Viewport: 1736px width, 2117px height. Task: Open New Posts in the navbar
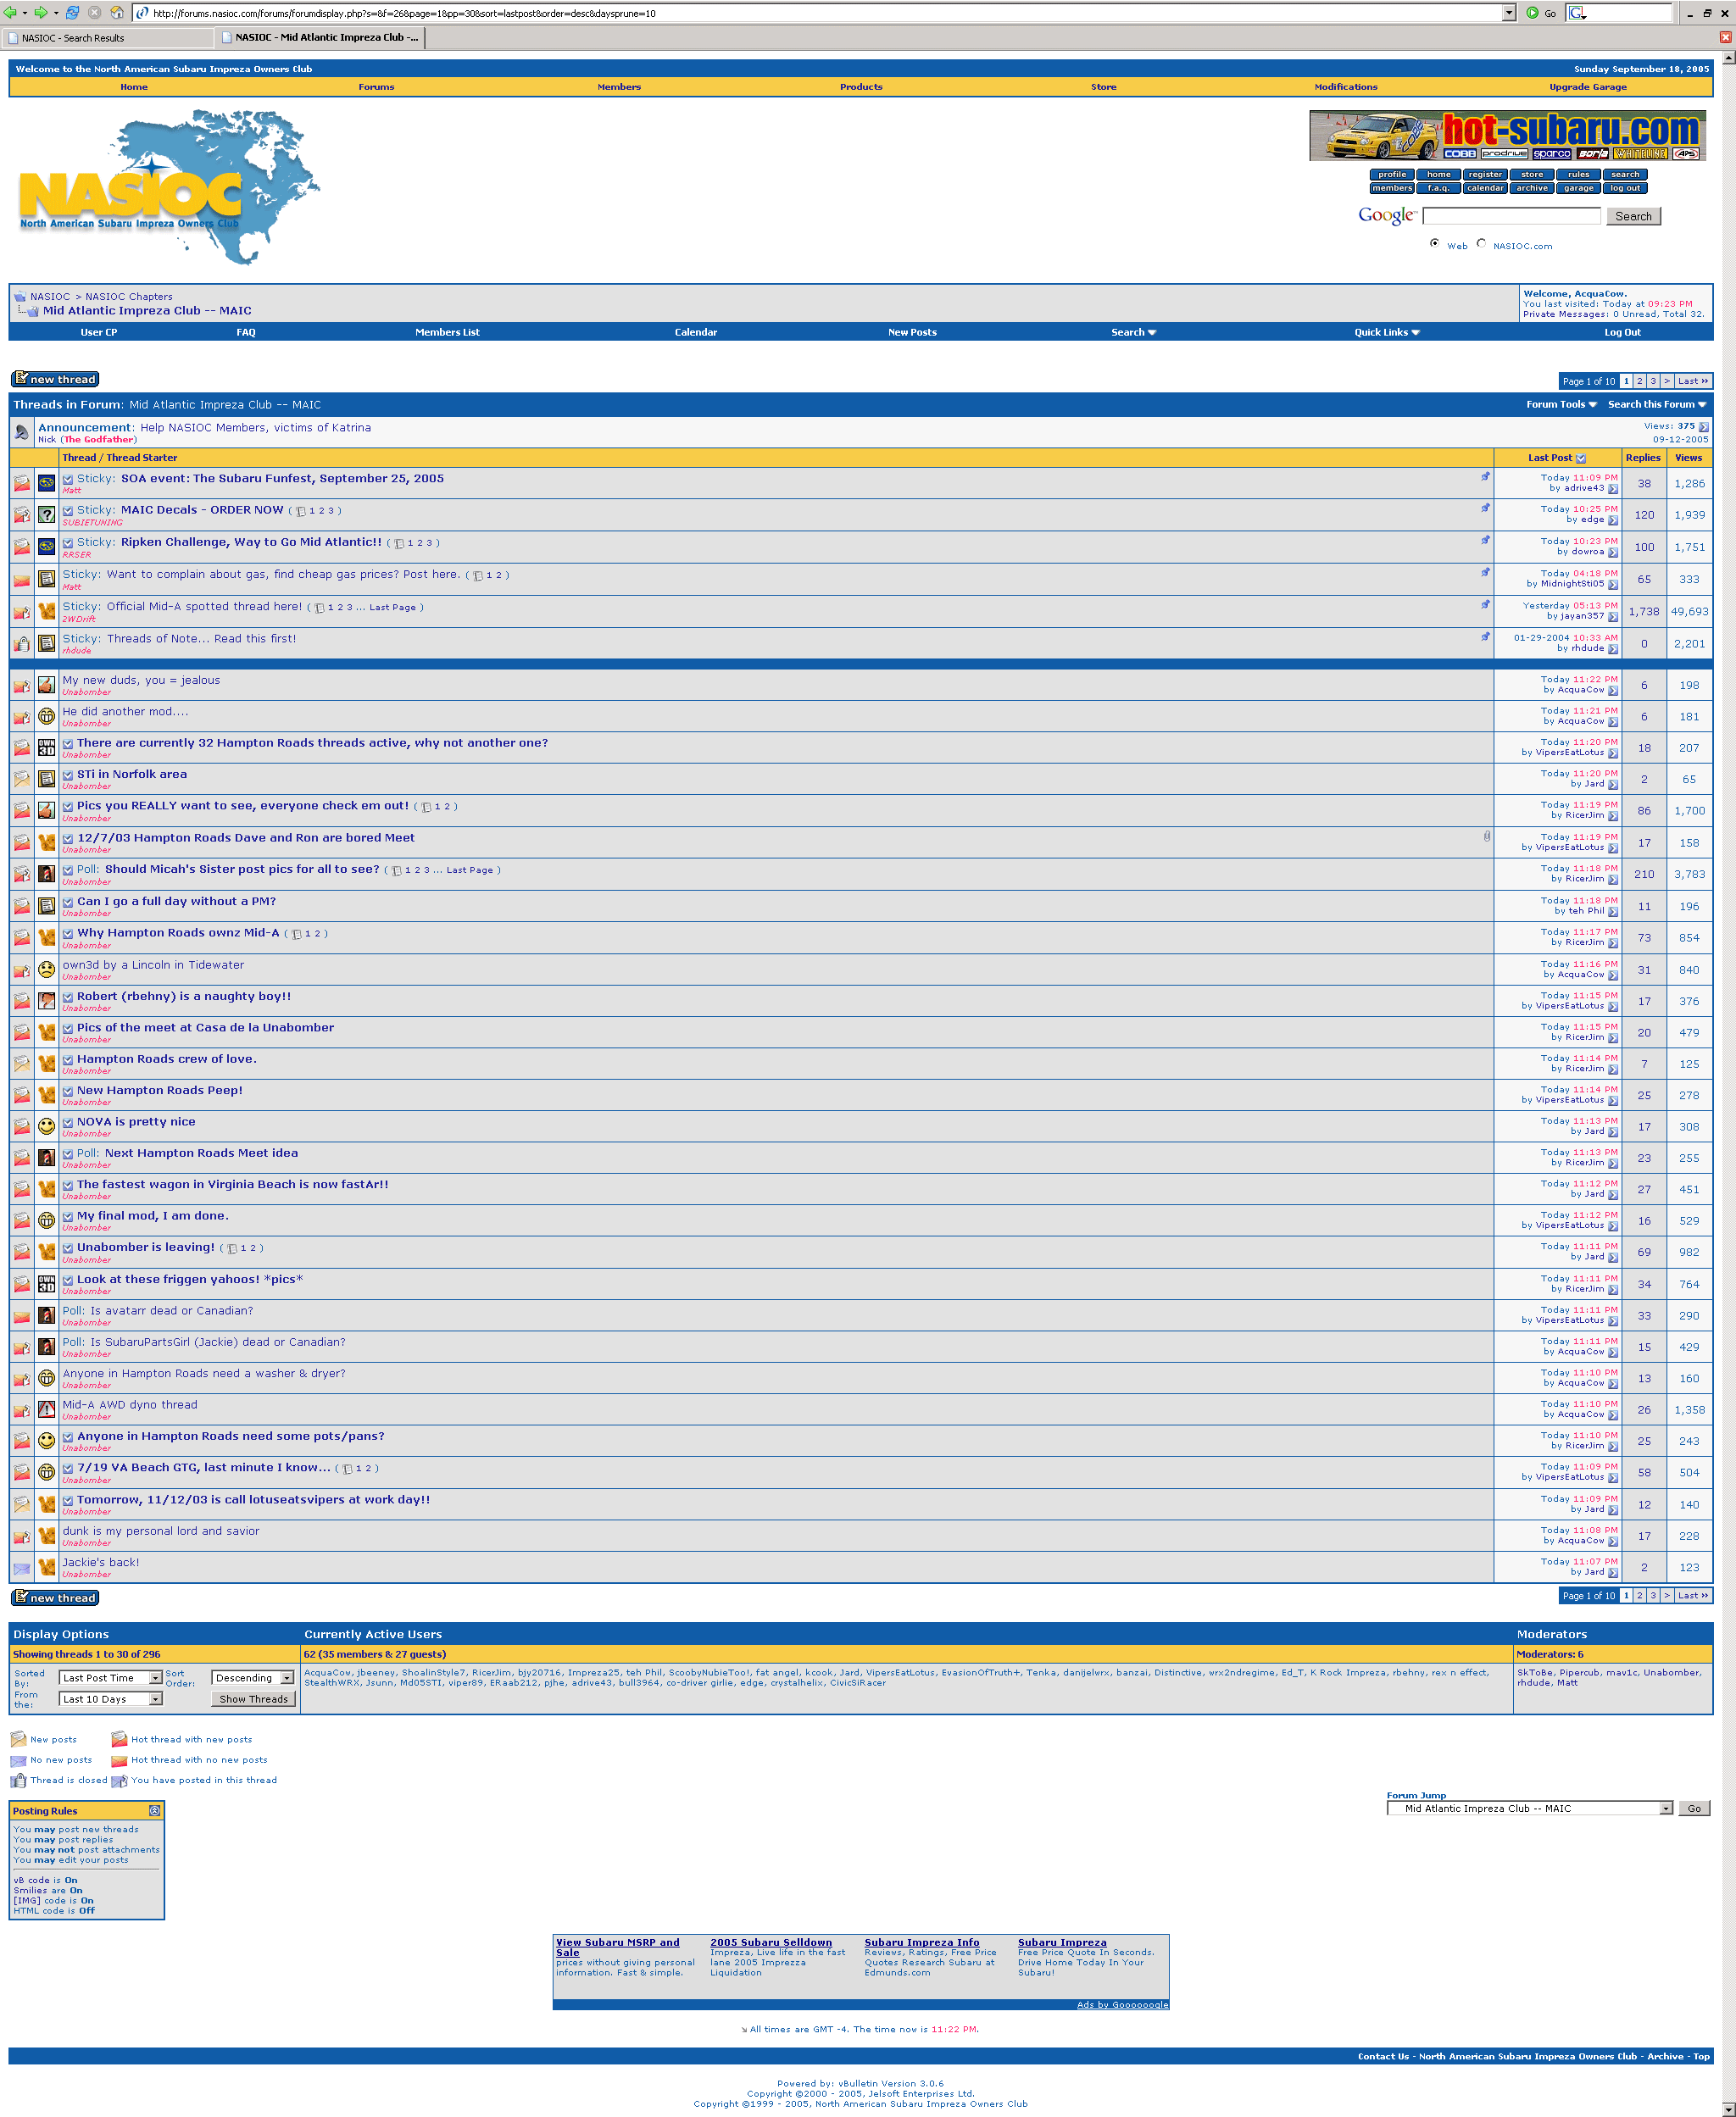912,333
